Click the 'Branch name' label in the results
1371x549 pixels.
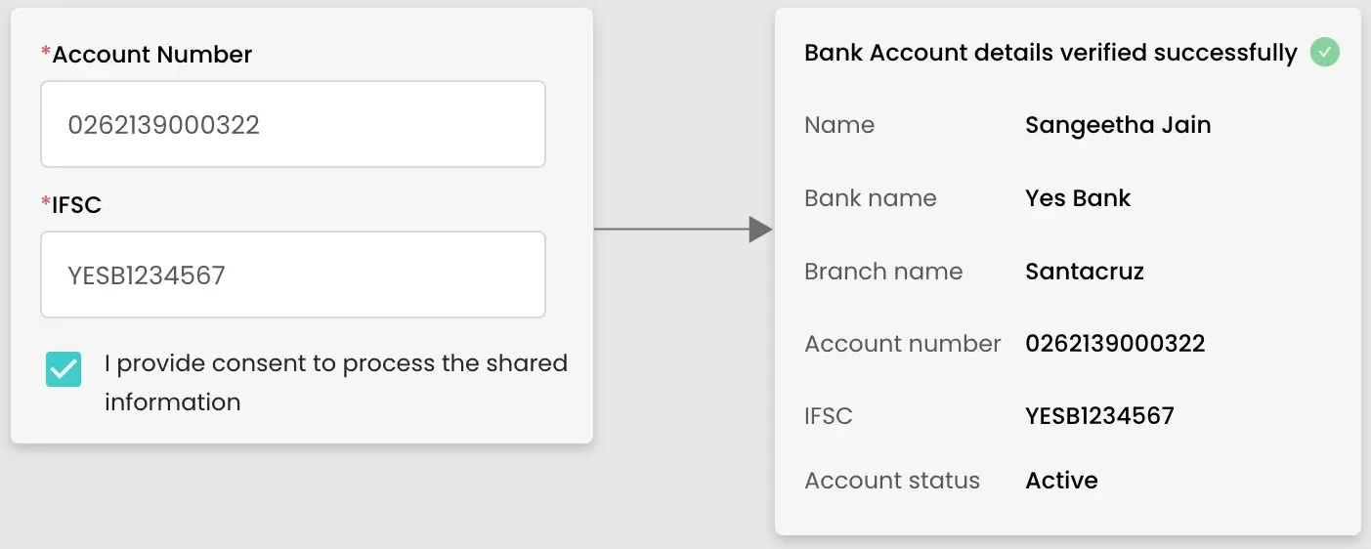[x=883, y=272]
